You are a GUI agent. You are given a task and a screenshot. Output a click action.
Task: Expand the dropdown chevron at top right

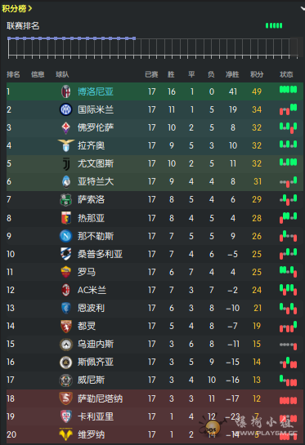click(x=303, y=8)
